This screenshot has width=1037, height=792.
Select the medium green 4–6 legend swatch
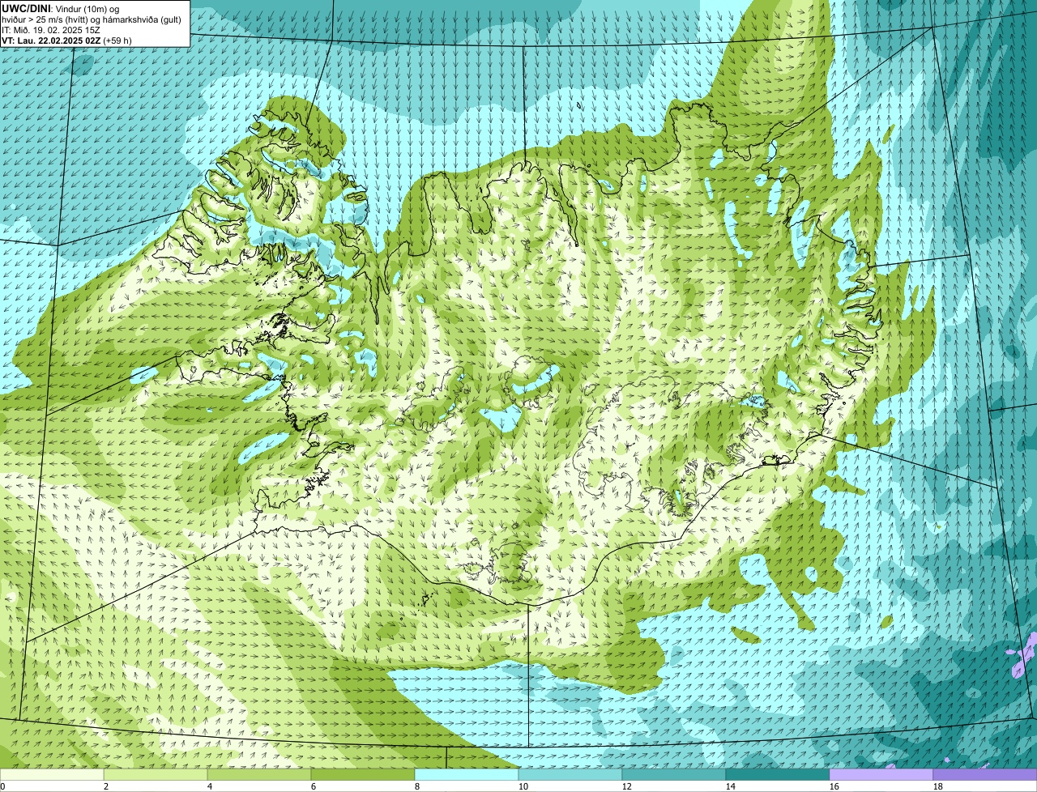[x=259, y=774]
